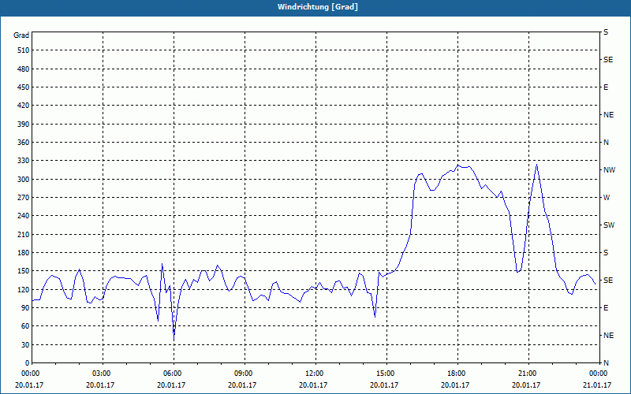The image size is (631, 394).
Task: Click the 06:00 time label
Action: [x=171, y=374]
